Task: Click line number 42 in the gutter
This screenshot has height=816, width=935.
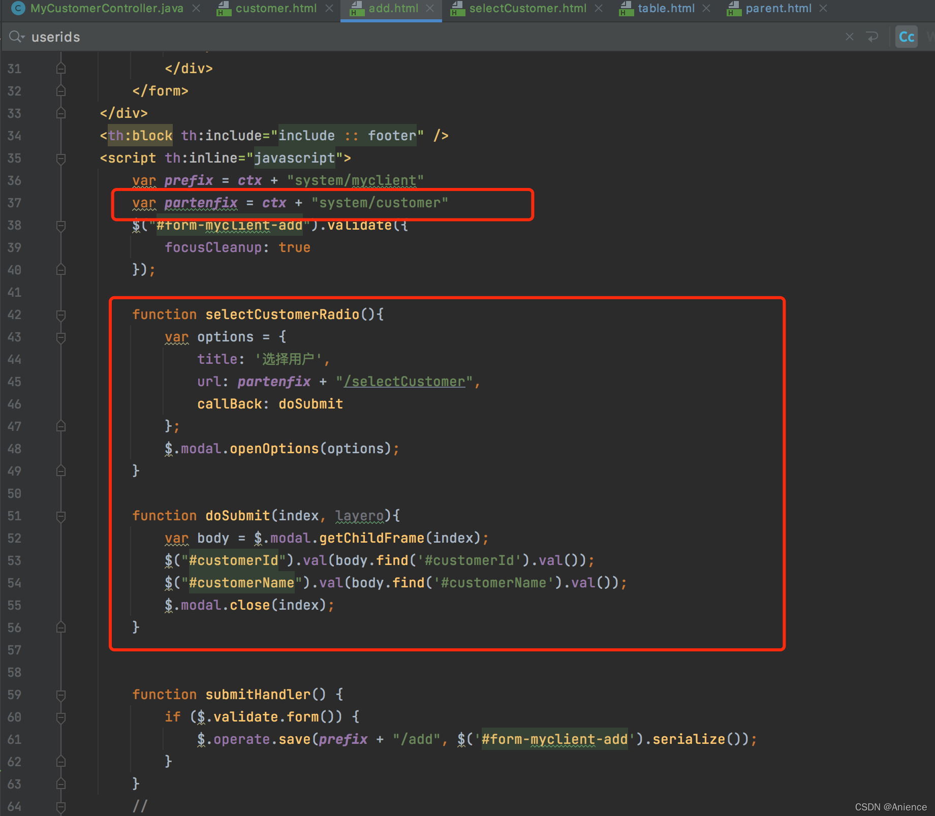Action: (x=14, y=315)
